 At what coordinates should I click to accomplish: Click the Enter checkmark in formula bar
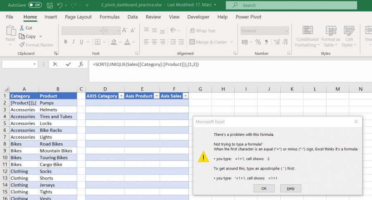coord(68,64)
